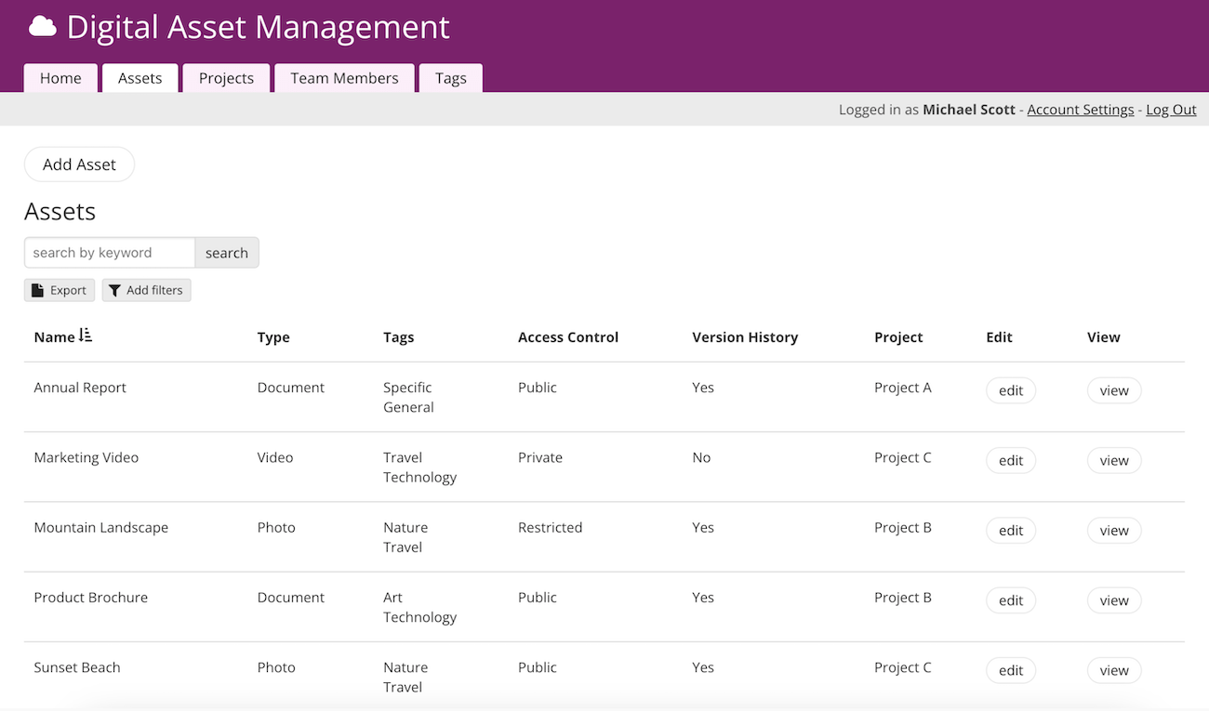Edit the Marketing Video asset
The height and width of the screenshot is (711, 1209).
pos(1011,460)
